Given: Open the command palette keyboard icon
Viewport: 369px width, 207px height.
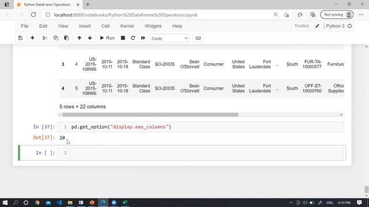Looking at the screenshot, I should [x=198, y=38].
